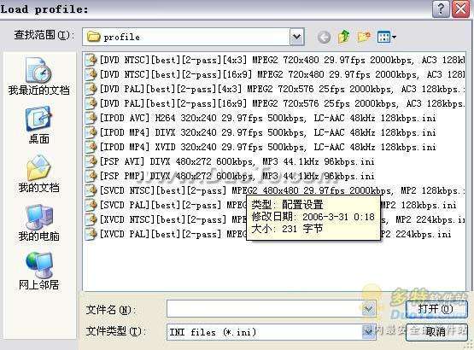
Task: Expand the profile folder location dropdown
Action: [x=297, y=37]
